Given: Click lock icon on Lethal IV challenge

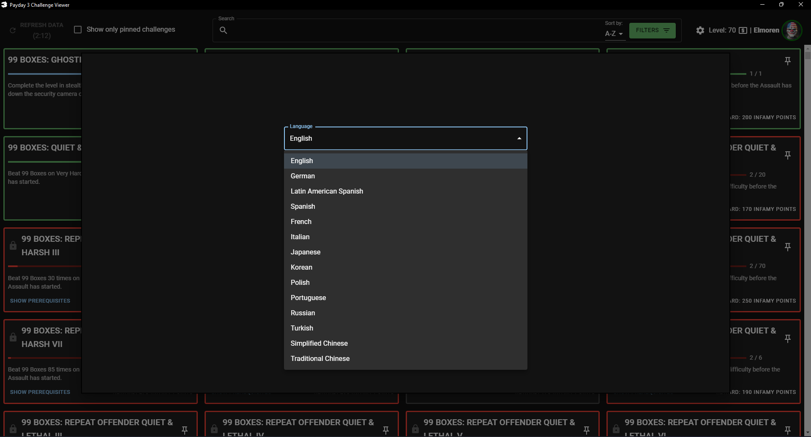Looking at the screenshot, I should coord(214,429).
